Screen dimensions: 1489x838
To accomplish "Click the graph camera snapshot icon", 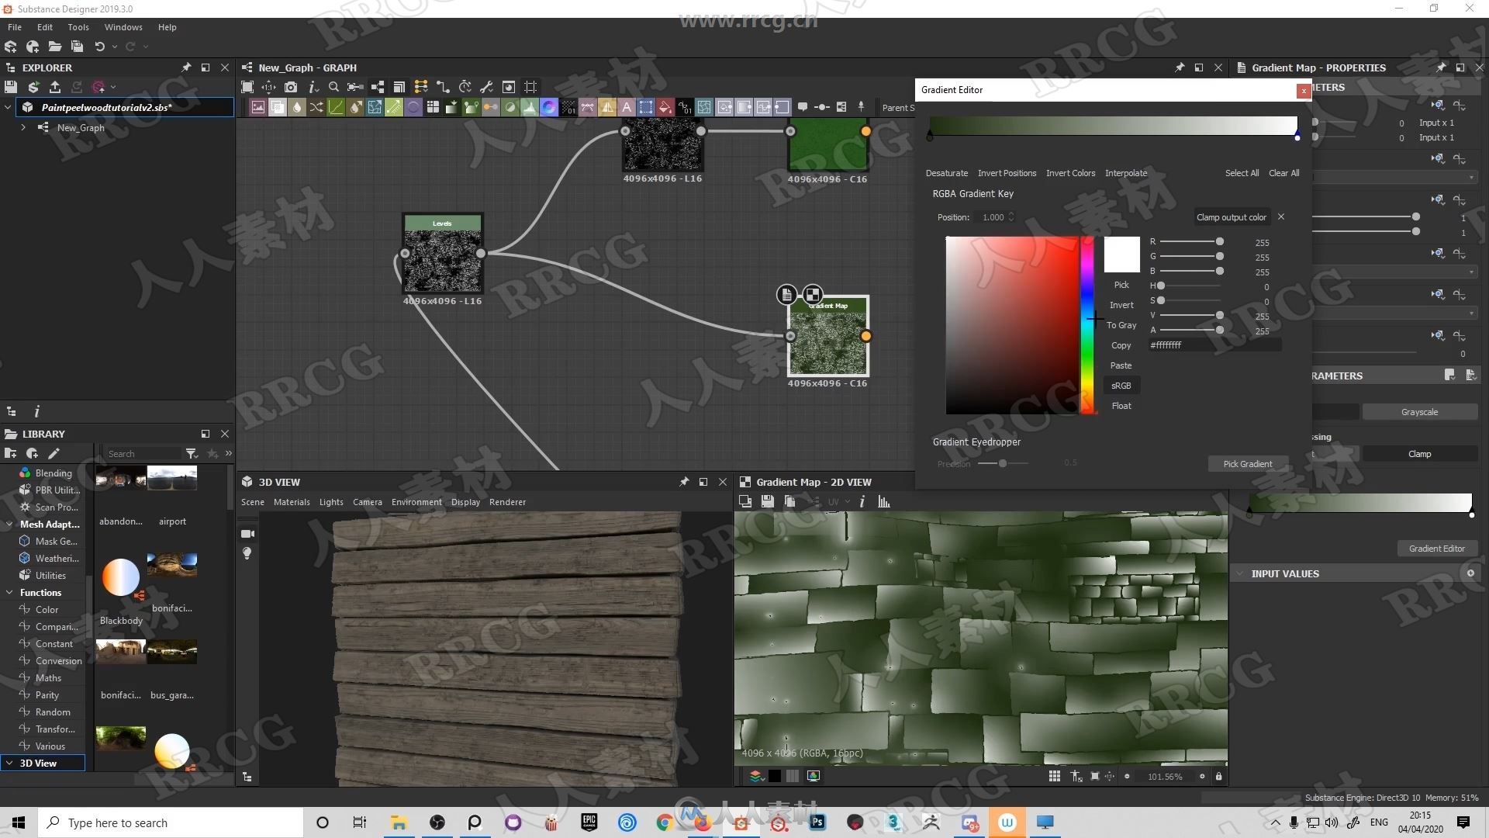I will (291, 87).
